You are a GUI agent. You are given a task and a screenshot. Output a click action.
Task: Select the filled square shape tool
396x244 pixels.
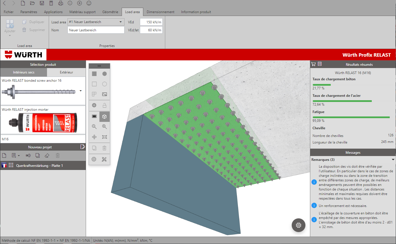[x=94, y=74]
